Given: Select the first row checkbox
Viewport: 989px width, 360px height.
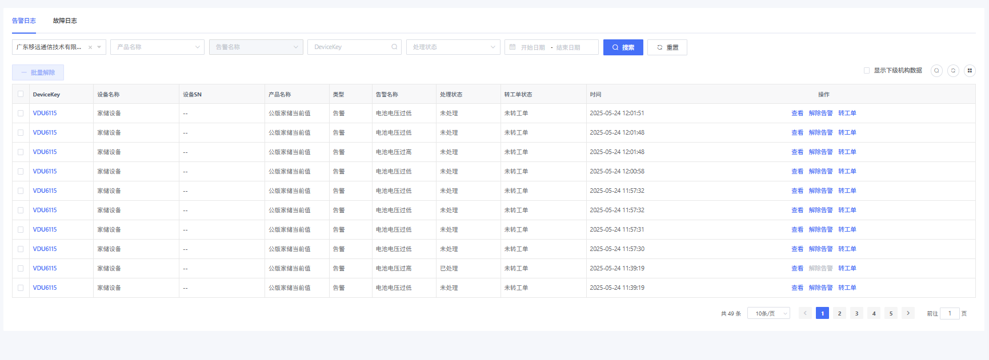Looking at the screenshot, I should pos(21,114).
